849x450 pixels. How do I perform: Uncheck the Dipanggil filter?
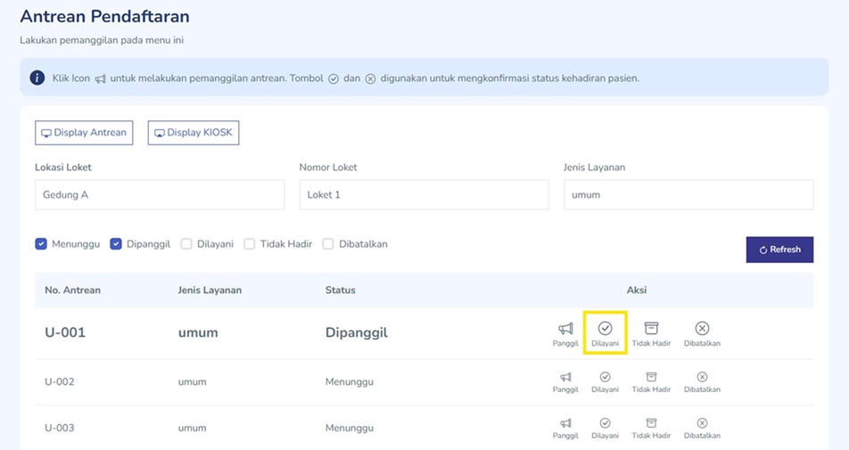coord(115,244)
